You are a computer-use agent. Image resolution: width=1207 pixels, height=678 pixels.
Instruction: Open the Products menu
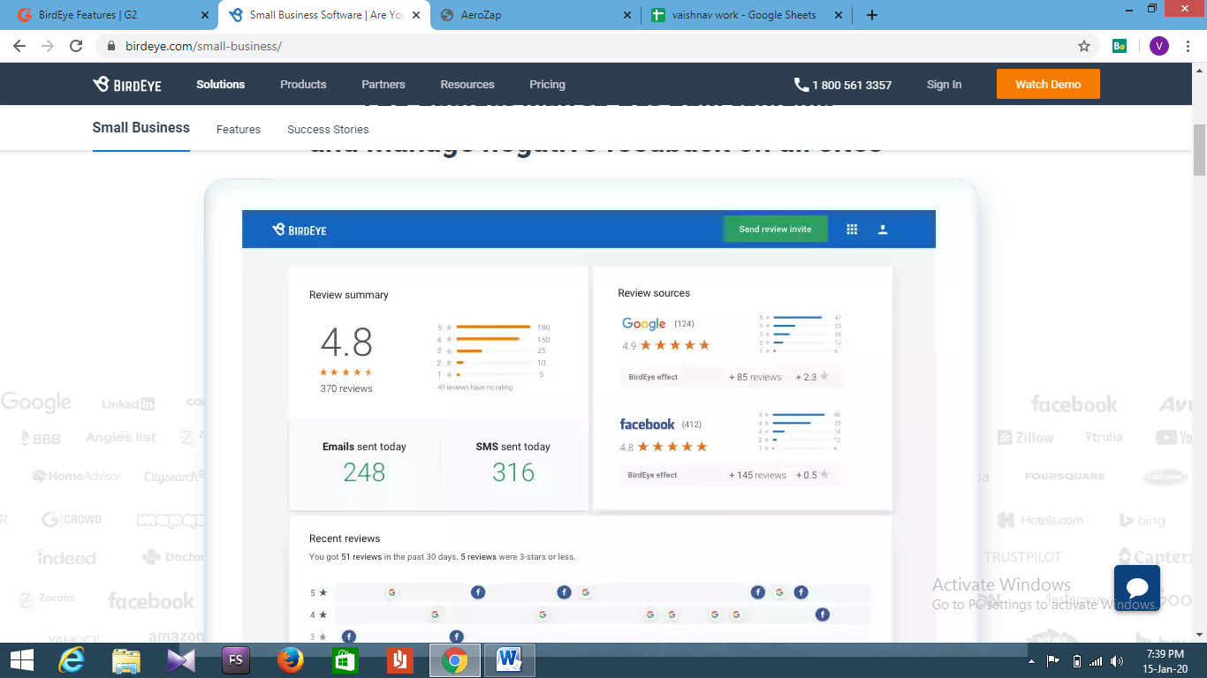303,85
